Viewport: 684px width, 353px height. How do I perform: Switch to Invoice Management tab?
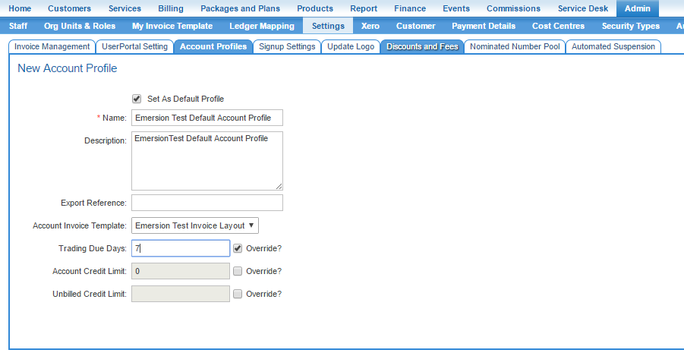(52, 47)
